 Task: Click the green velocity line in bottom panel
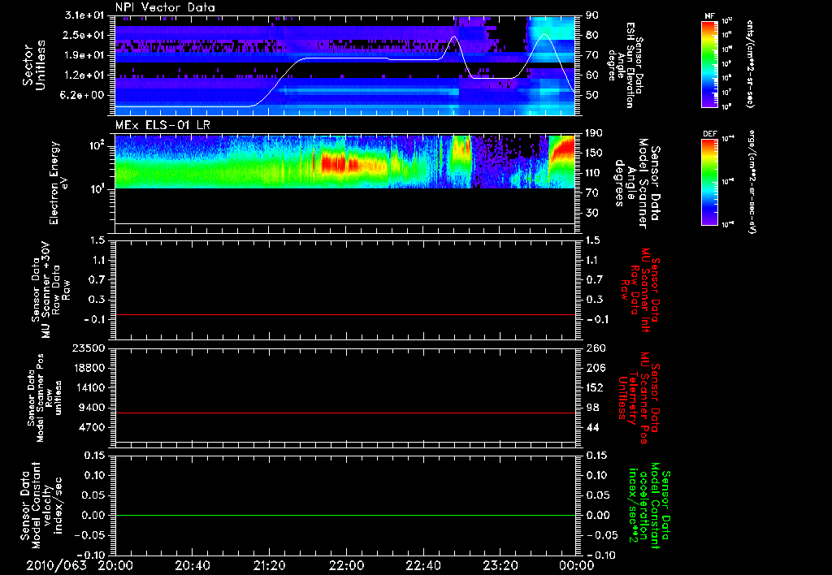(x=344, y=515)
